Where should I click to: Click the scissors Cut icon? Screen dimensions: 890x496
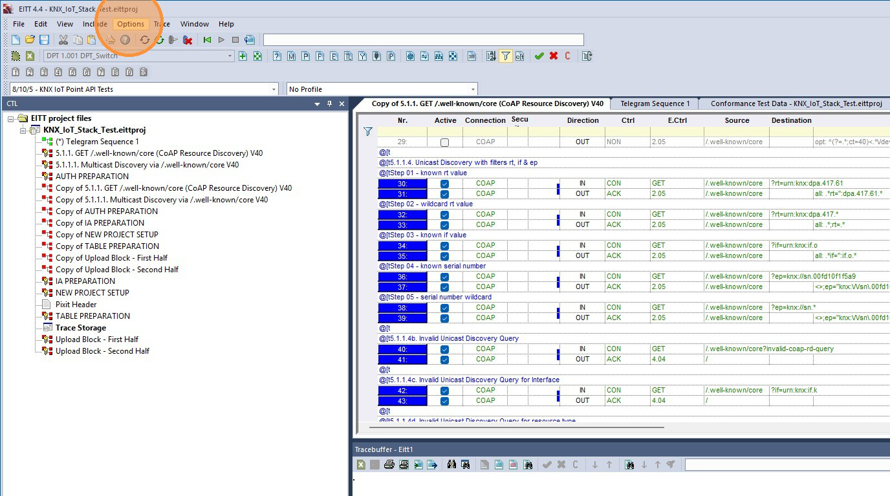63,40
